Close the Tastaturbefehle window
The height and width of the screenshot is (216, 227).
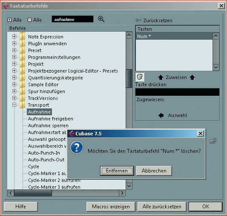tap(221, 6)
